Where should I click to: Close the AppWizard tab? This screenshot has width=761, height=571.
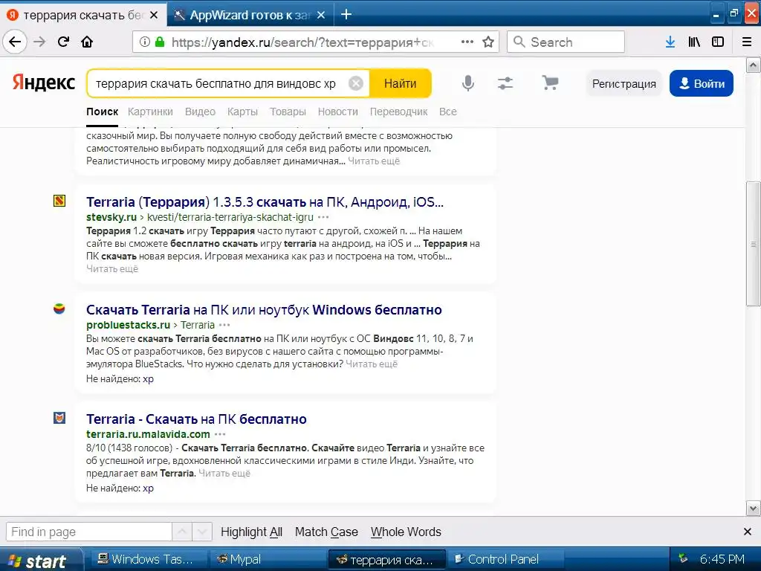321,15
